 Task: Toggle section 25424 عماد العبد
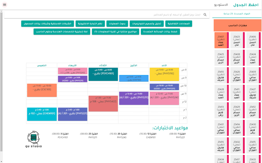[x=253, y=58]
